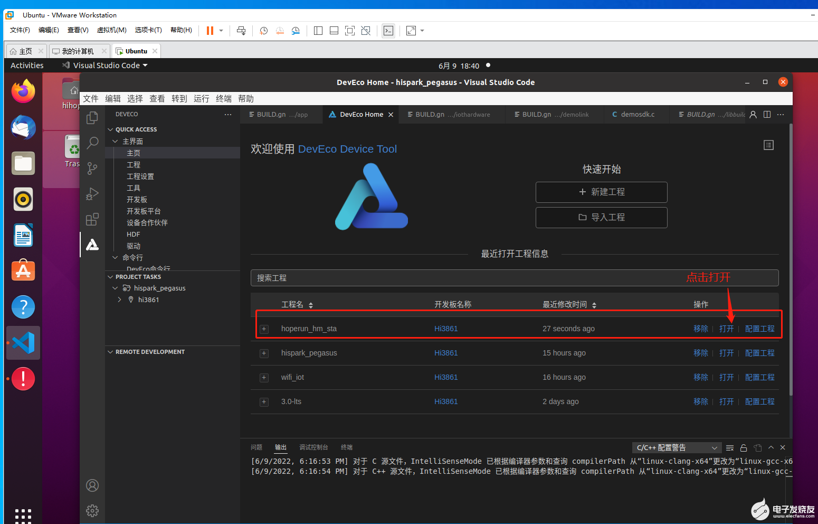
Task: Open the Extensions view icon
Action: (x=92, y=219)
